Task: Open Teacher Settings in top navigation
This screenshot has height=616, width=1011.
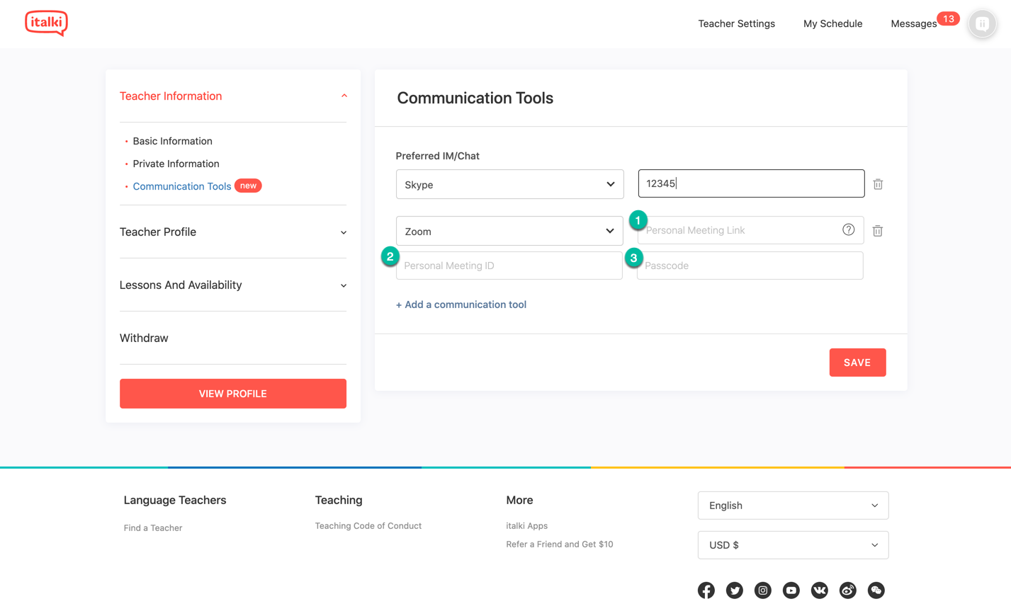Action: click(x=736, y=23)
